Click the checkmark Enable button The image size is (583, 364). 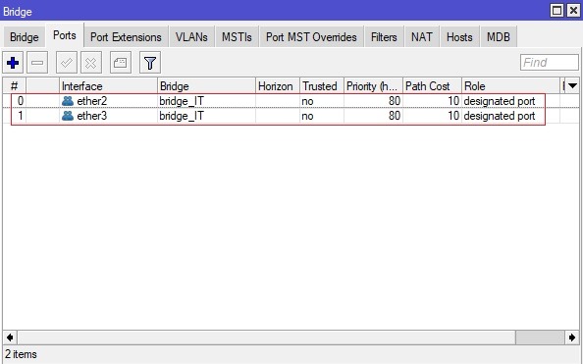[67, 63]
